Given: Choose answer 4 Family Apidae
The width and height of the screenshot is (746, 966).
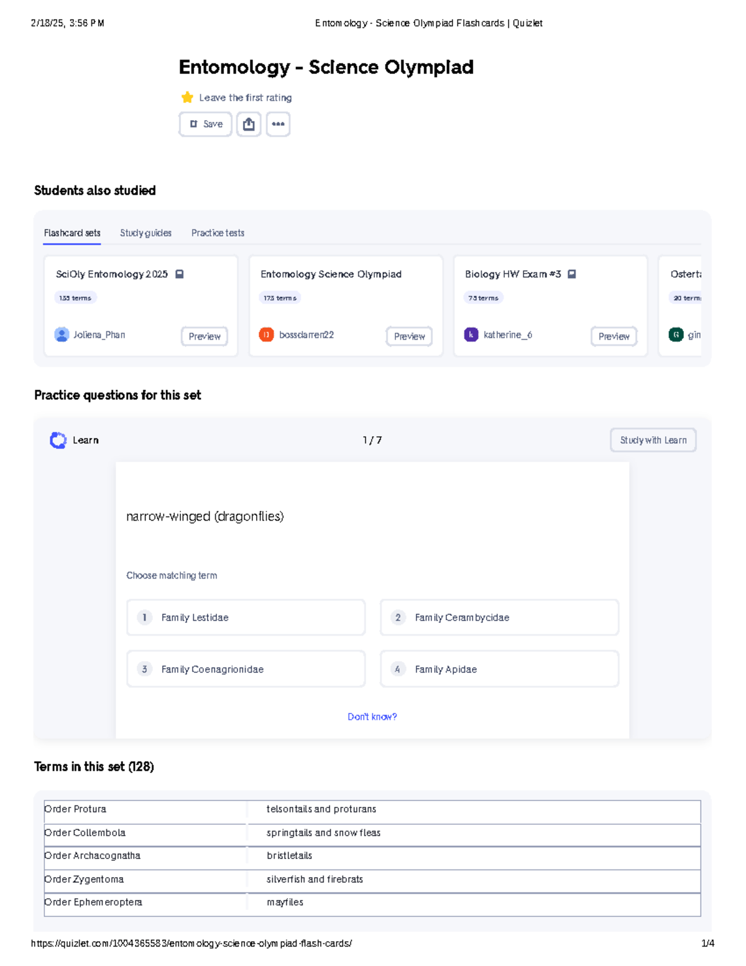Looking at the screenshot, I should [x=499, y=669].
